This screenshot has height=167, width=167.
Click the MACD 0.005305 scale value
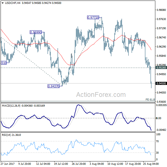point(161,105)
